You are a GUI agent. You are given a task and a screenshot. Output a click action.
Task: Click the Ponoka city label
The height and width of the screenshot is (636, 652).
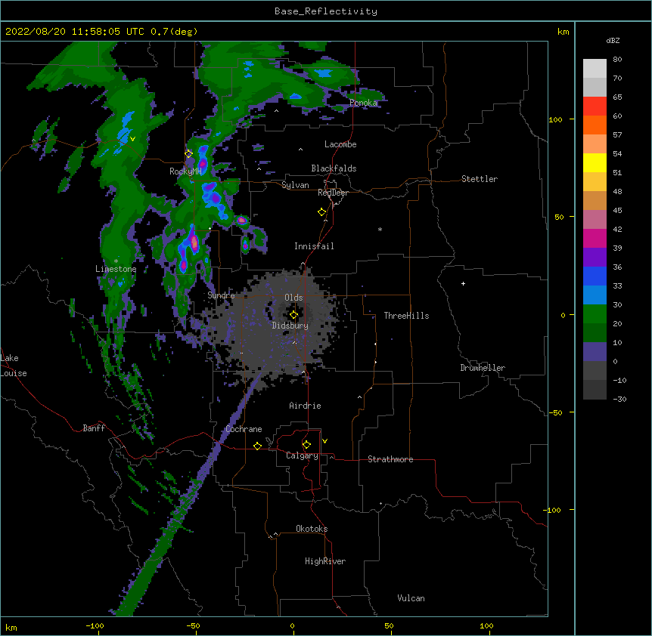[363, 103]
